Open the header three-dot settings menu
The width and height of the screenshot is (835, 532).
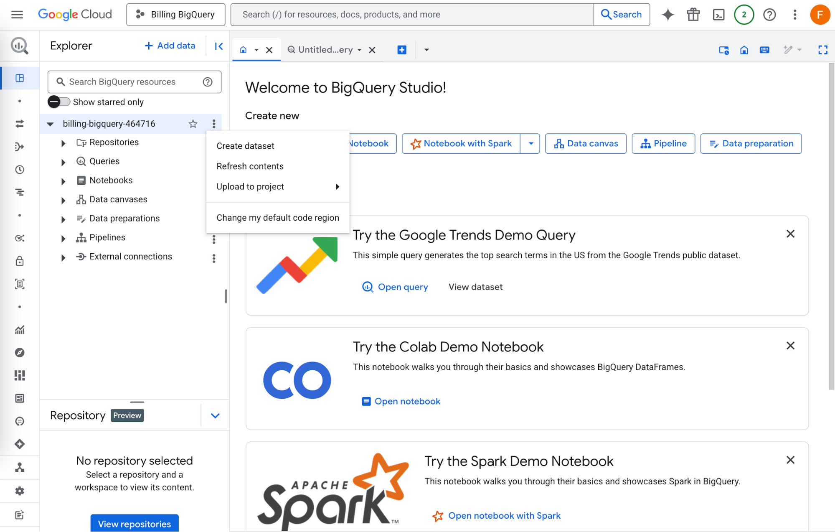pos(795,15)
